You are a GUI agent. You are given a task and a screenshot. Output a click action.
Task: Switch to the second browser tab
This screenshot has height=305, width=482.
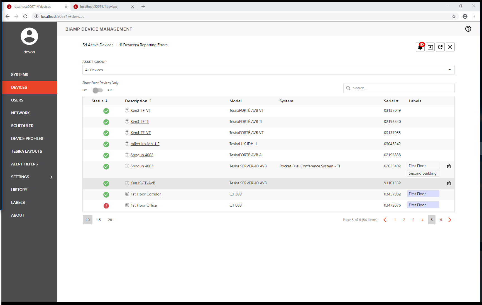[103, 7]
